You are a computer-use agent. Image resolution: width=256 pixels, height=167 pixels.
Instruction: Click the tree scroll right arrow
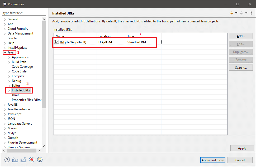39,151
